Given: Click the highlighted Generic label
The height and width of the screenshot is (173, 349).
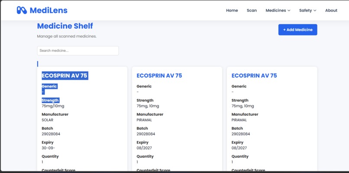Looking at the screenshot, I should (x=49, y=86).
